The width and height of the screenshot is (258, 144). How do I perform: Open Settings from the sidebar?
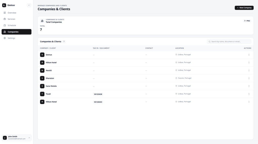(16, 38)
